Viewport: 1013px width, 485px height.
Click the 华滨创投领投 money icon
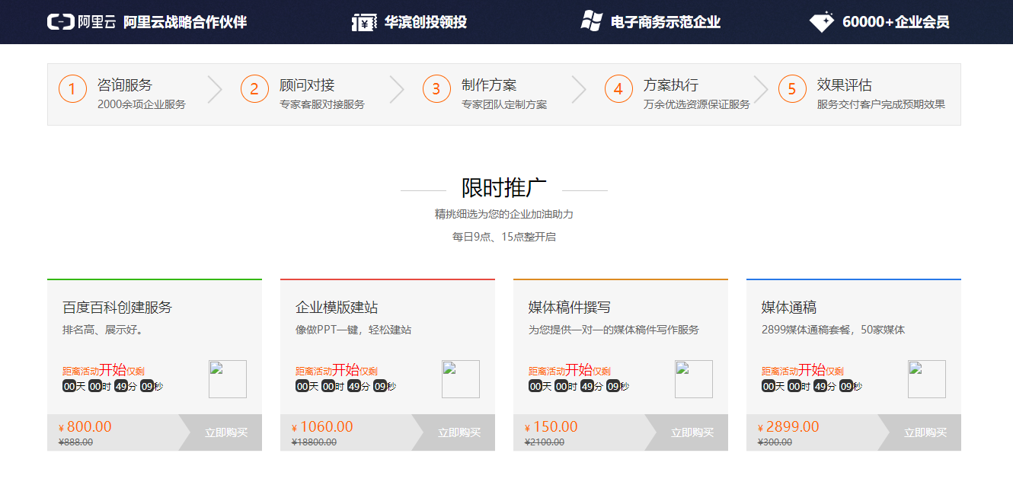(x=364, y=22)
